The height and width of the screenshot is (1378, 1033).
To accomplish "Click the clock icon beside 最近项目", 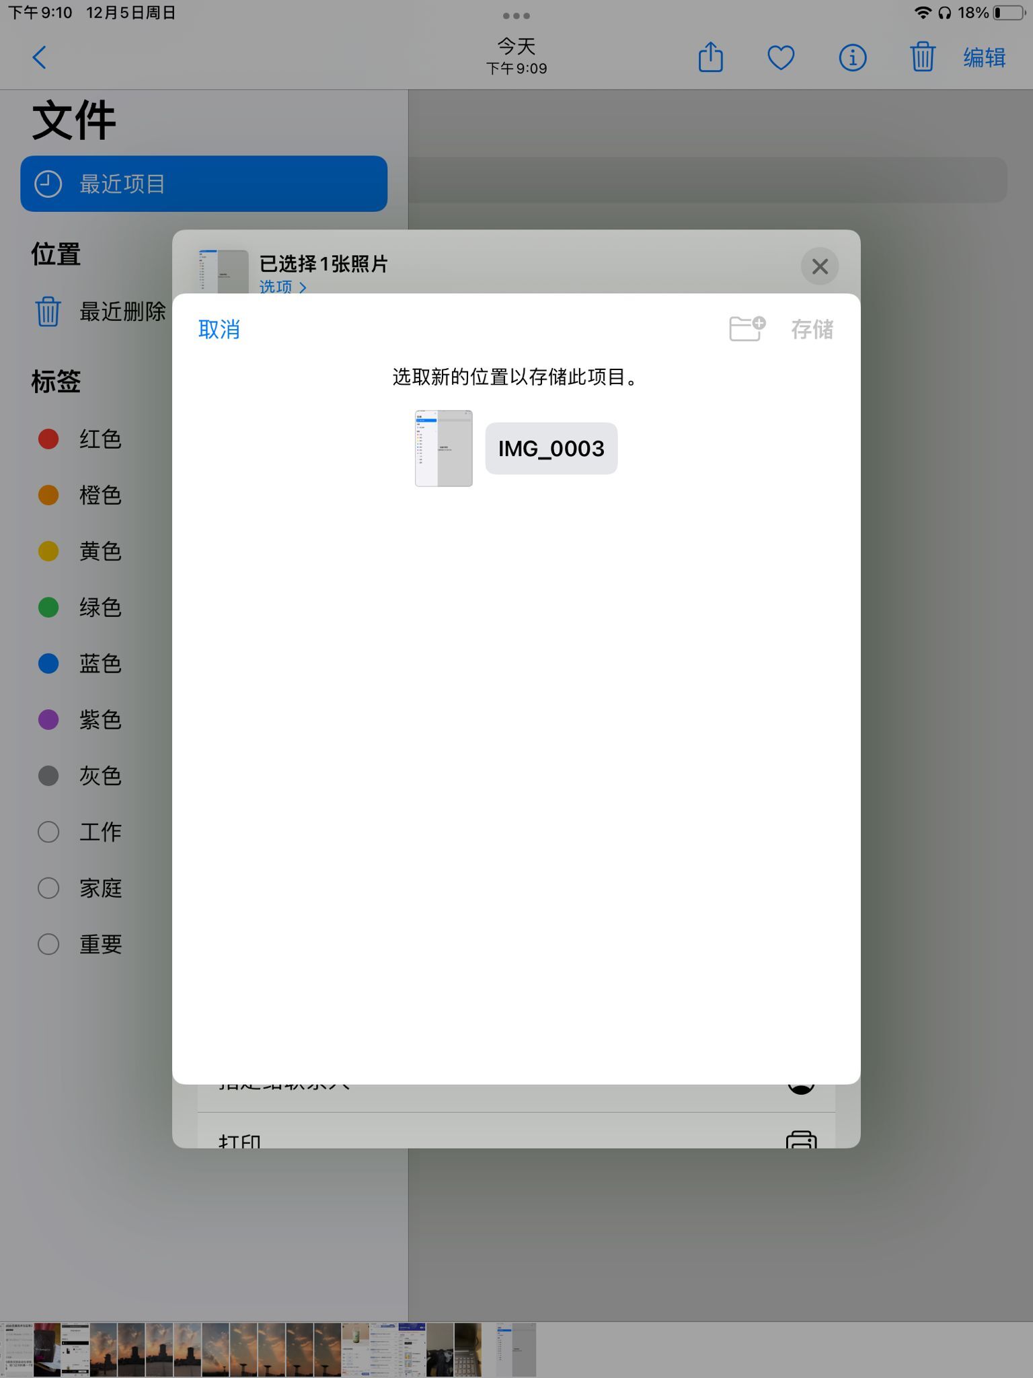I will coord(48,184).
